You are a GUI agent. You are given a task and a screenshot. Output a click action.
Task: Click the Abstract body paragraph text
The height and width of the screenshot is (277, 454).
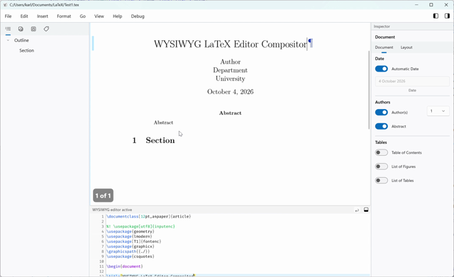point(163,123)
